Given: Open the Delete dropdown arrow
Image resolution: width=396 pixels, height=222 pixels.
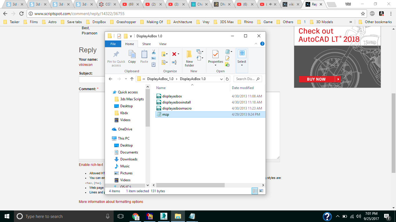Looking at the screenshot, I should (x=178, y=54).
